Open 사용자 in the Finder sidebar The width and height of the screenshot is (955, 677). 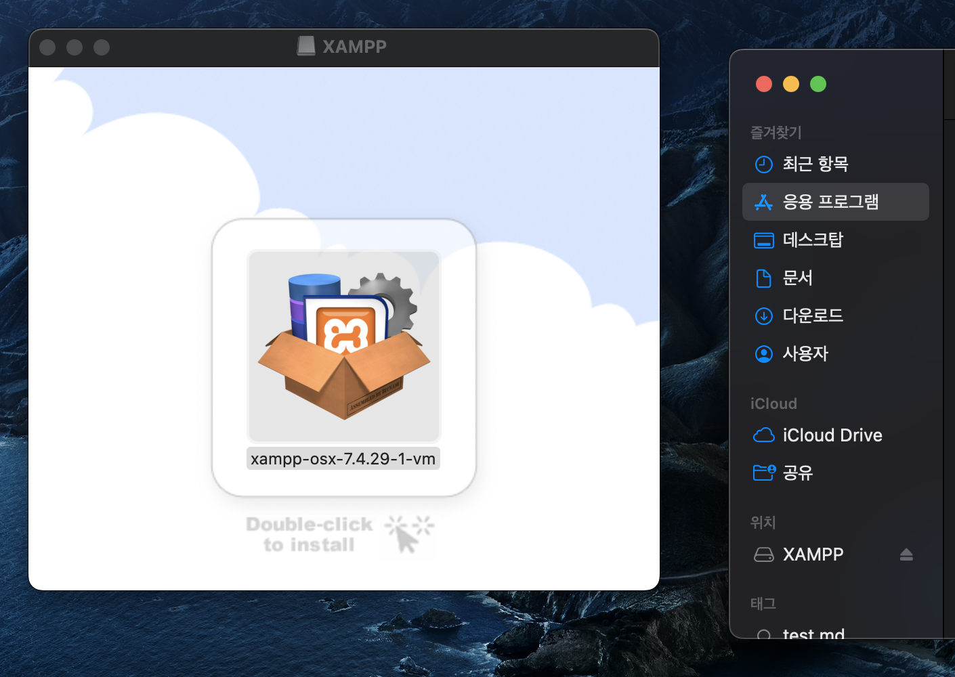click(835, 353)
